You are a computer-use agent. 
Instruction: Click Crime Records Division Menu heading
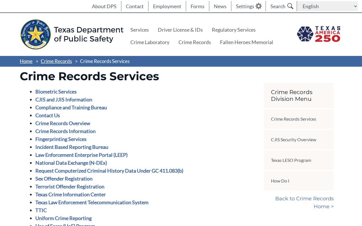click(292, 95)
